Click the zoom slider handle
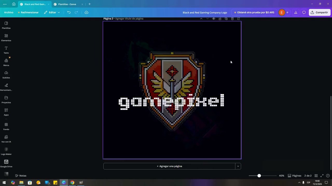Image resolution: width=332 pixels, height=186 pixels. pos(259,176)
